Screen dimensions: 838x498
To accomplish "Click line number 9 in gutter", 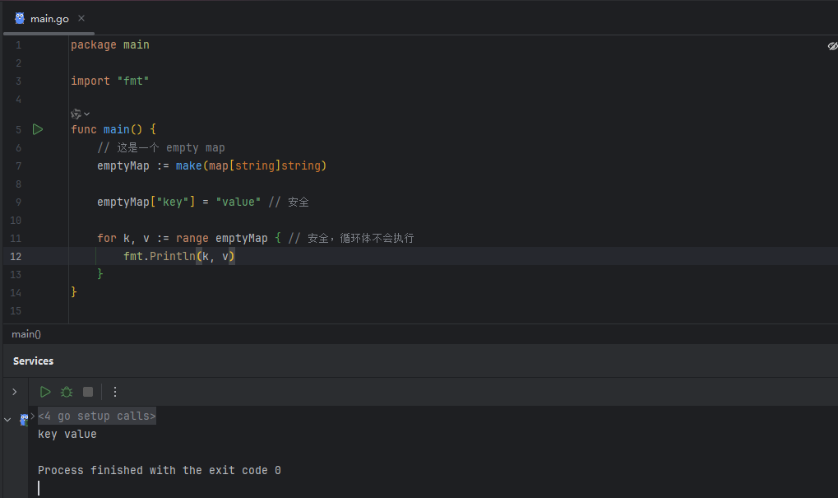I will coord(19,202).
